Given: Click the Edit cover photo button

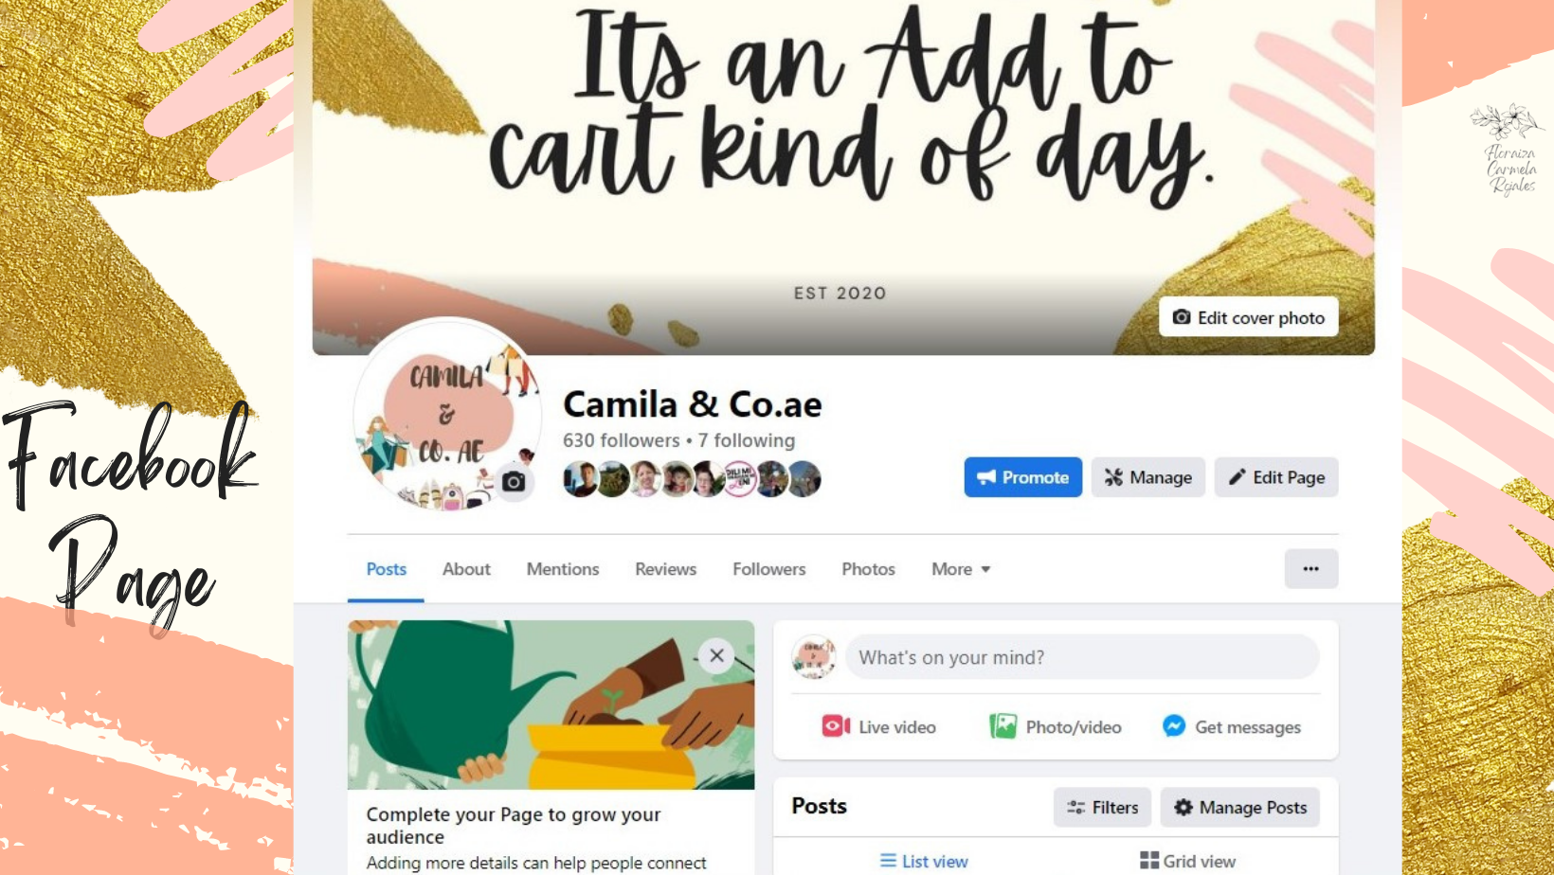Looking at the screenshot, I should tap(1248, 317).
